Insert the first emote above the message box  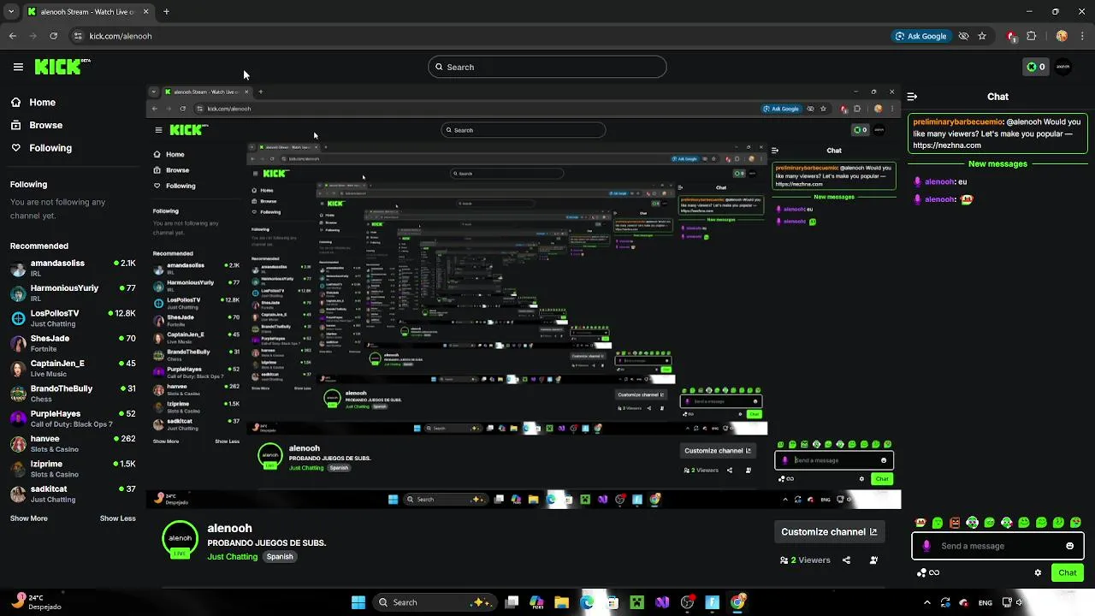point(920,523)
